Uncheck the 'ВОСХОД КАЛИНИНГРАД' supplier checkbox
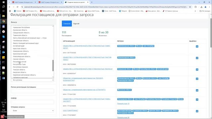This screenshot has height=119, width=212. point(197,79)
